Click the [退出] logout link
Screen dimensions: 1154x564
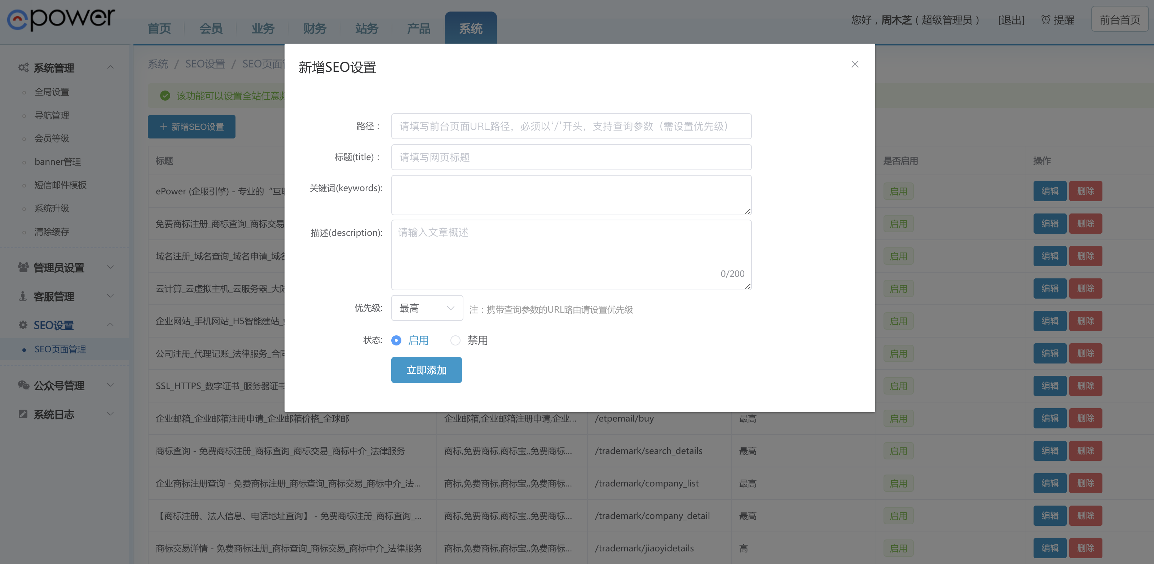(x=1011, y=20)
